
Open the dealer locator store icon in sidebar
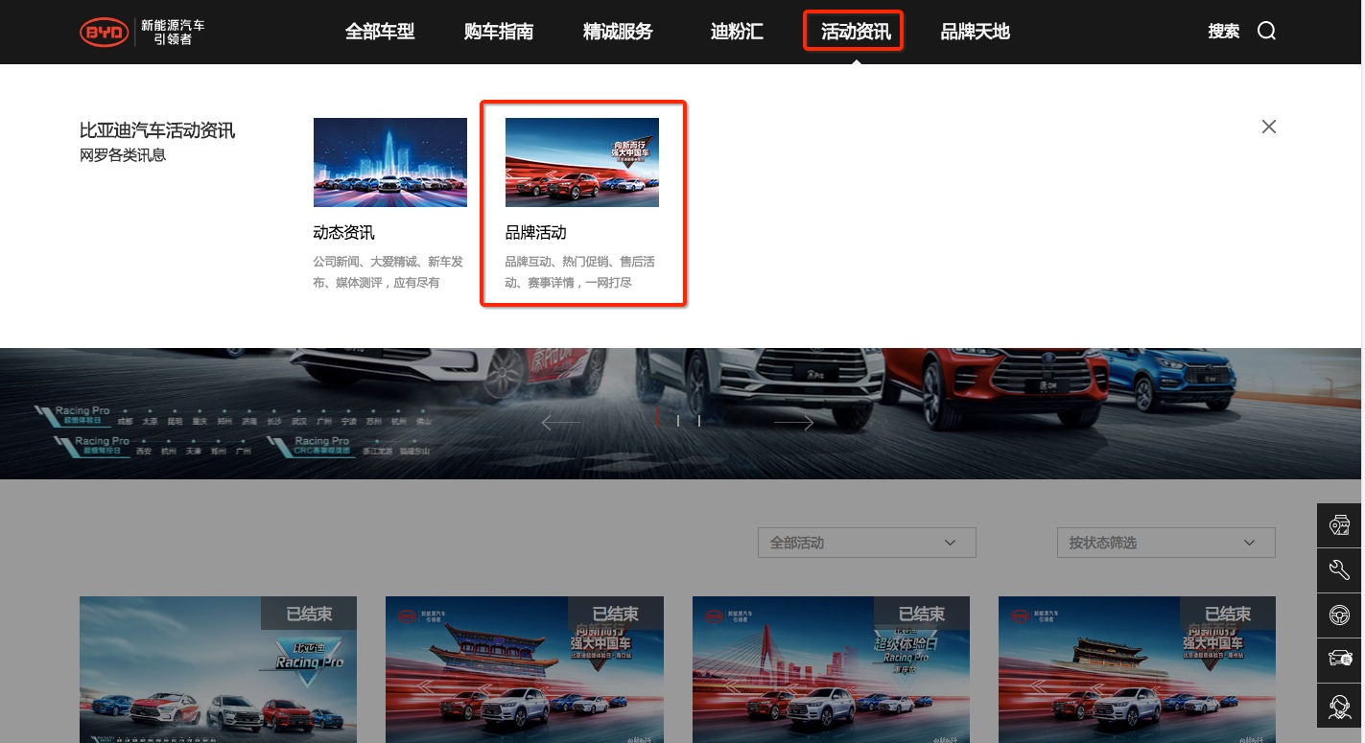point(1340,525)
